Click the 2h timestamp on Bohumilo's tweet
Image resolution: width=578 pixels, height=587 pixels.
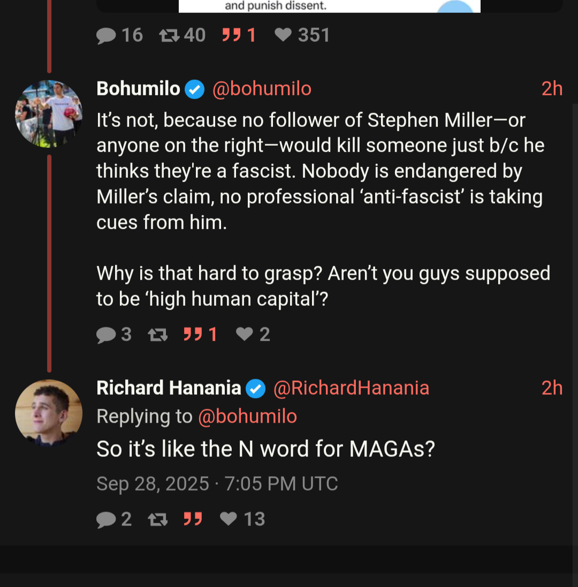(x=552, y=89)
